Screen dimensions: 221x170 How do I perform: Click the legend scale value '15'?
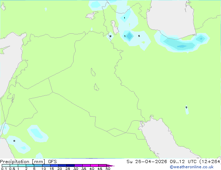52,169
